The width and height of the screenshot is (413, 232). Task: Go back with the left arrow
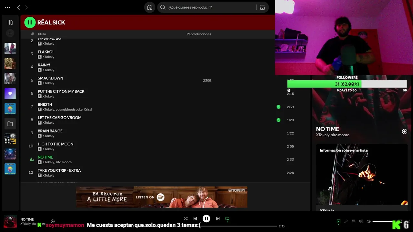point(18,7)
